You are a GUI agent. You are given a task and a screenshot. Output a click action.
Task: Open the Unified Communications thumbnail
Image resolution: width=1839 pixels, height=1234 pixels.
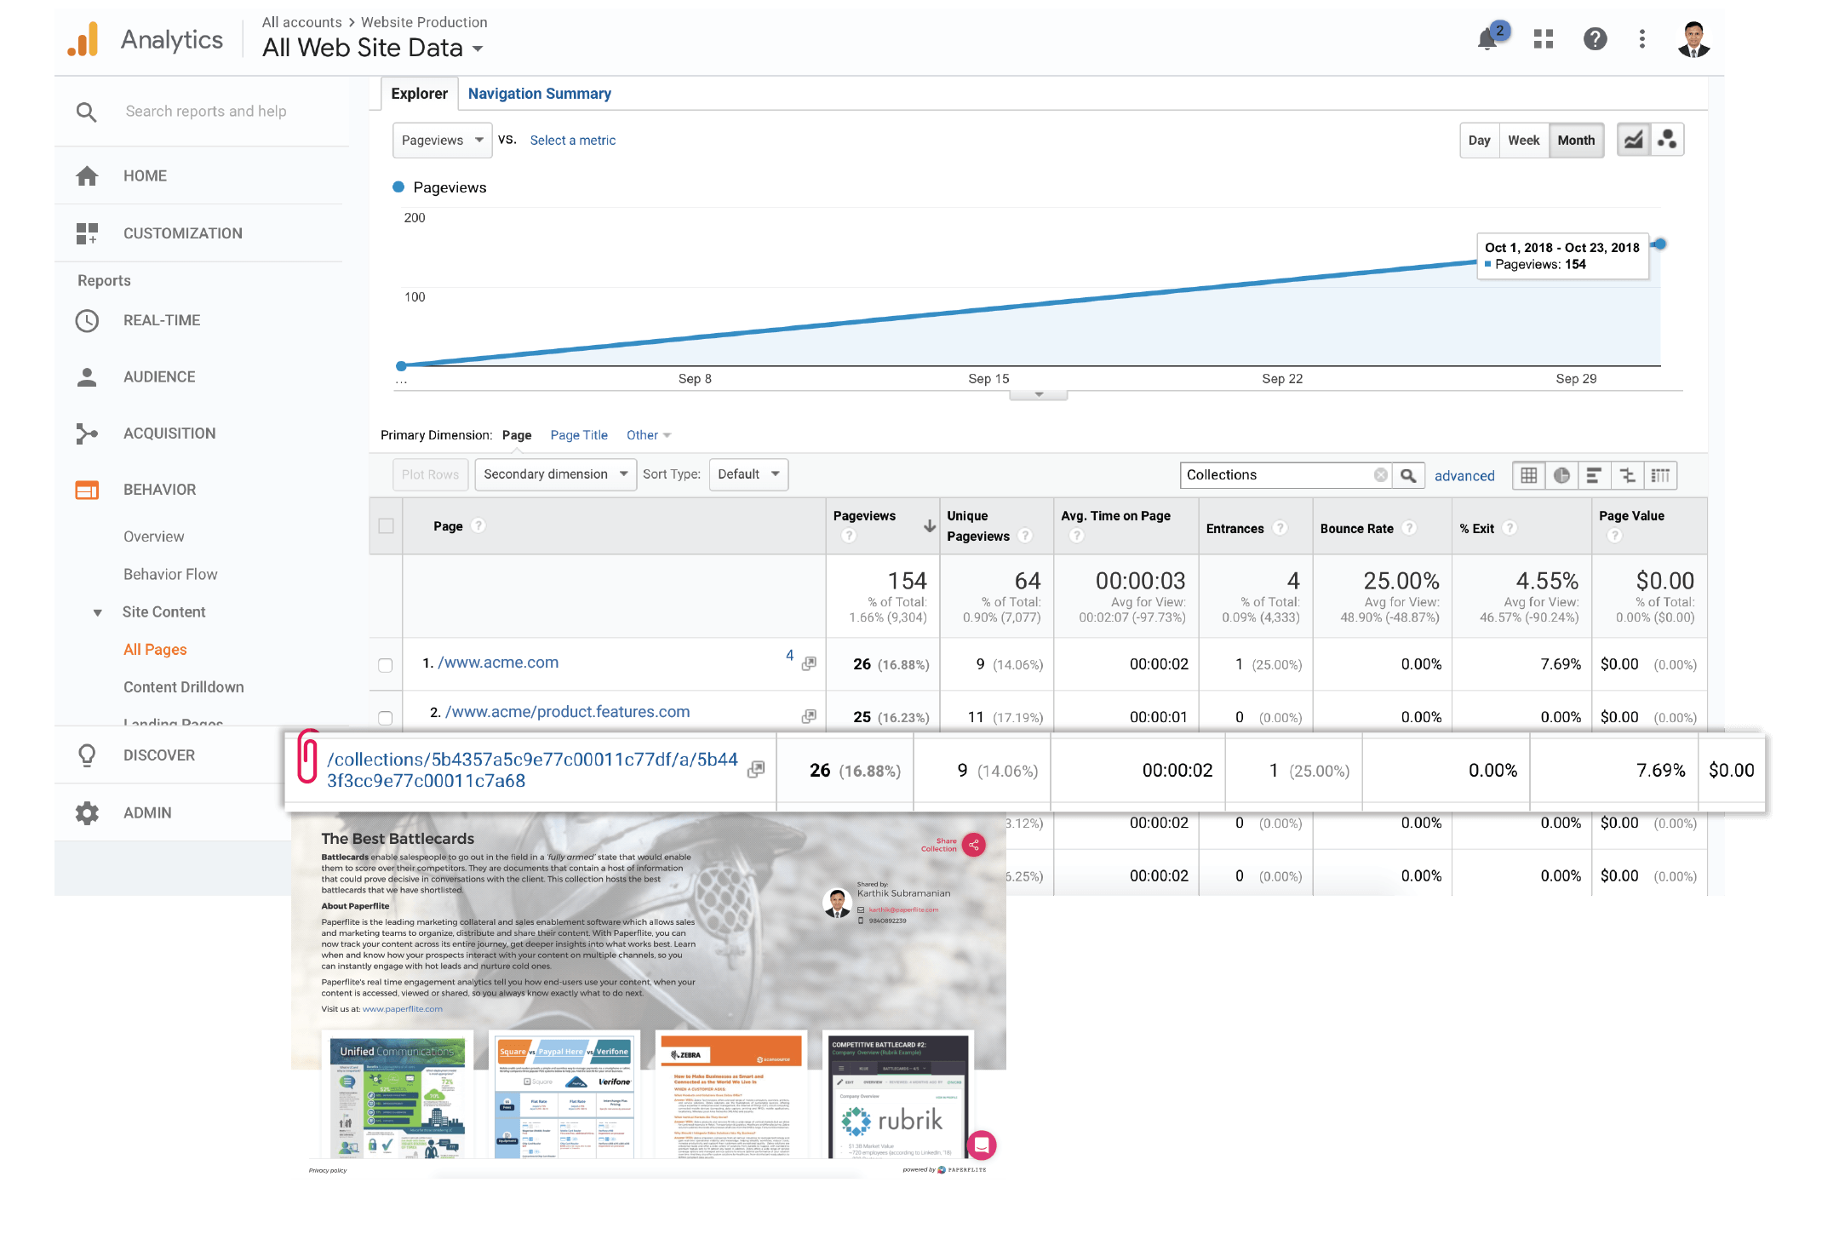(398, 1096)
